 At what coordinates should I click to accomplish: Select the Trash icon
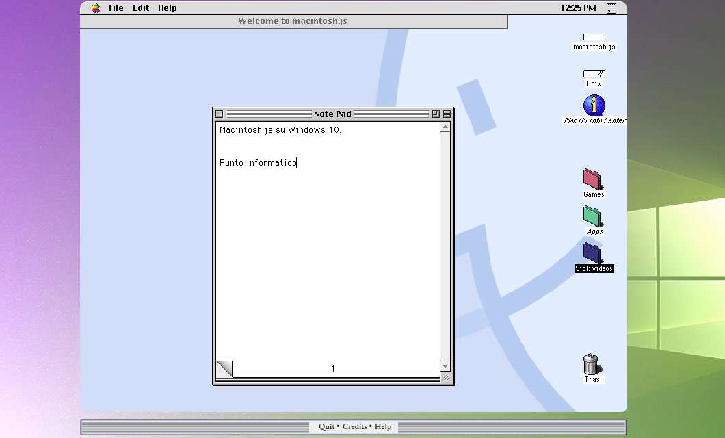click(x=592, y=365)
